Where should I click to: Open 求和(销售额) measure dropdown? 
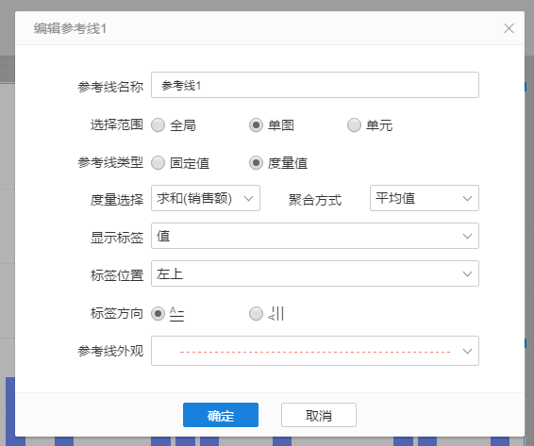point(206,198)
